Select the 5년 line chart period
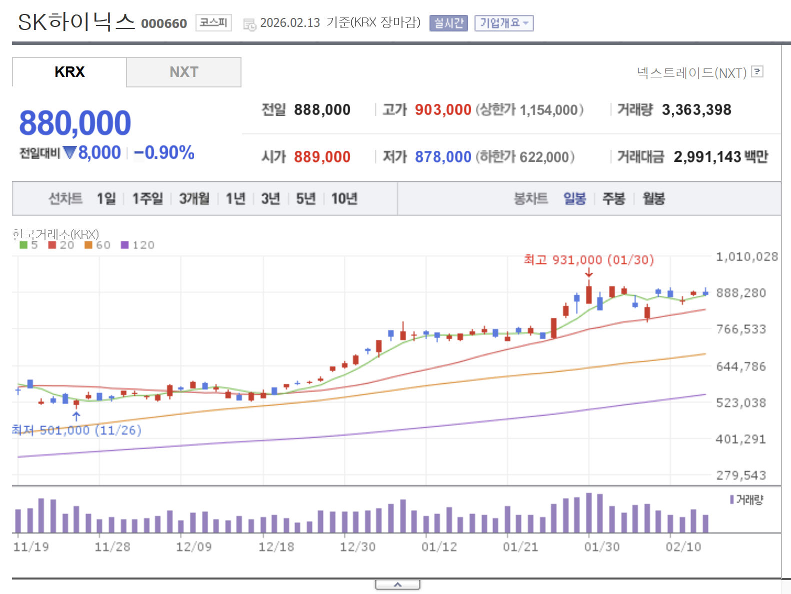This screenshot has width=791, height=594. pos(305,199)
